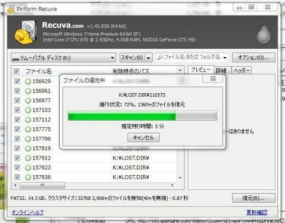Screen dimensions: 285x223
Task: Click the green status circle for 157112
Action: pos(28,120)
